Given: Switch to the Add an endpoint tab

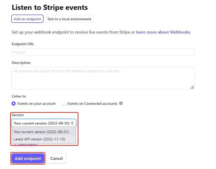Looking at the screenshot, I should point(27,19).
